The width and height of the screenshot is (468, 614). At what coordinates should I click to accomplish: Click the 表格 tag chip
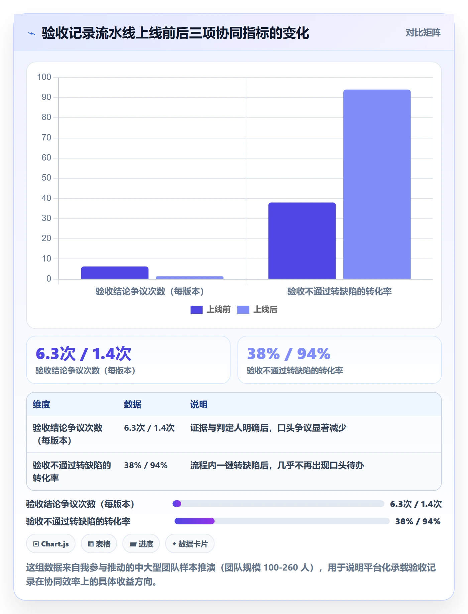[x=99, y=544]
